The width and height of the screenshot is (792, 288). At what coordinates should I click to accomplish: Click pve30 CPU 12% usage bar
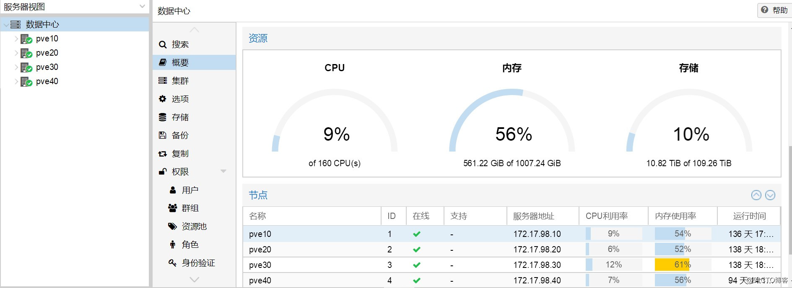[614, 265]
